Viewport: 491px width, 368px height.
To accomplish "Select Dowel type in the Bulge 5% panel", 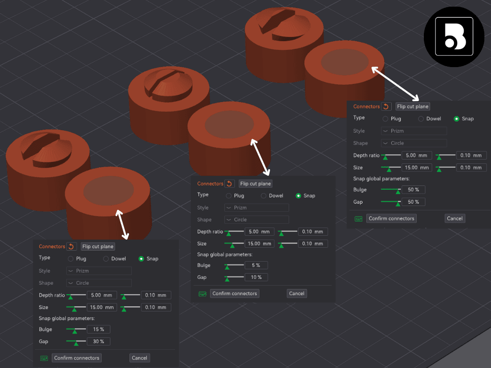I will [x=264, y=195].
